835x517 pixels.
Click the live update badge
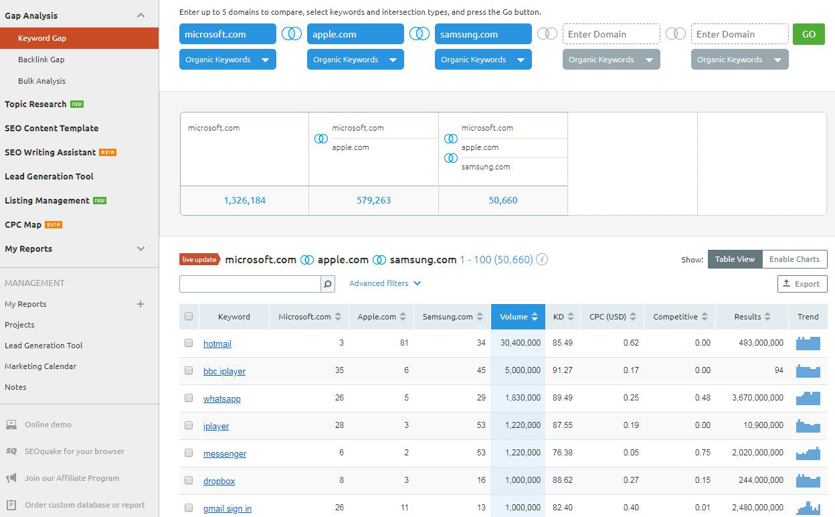click(199, 259)
